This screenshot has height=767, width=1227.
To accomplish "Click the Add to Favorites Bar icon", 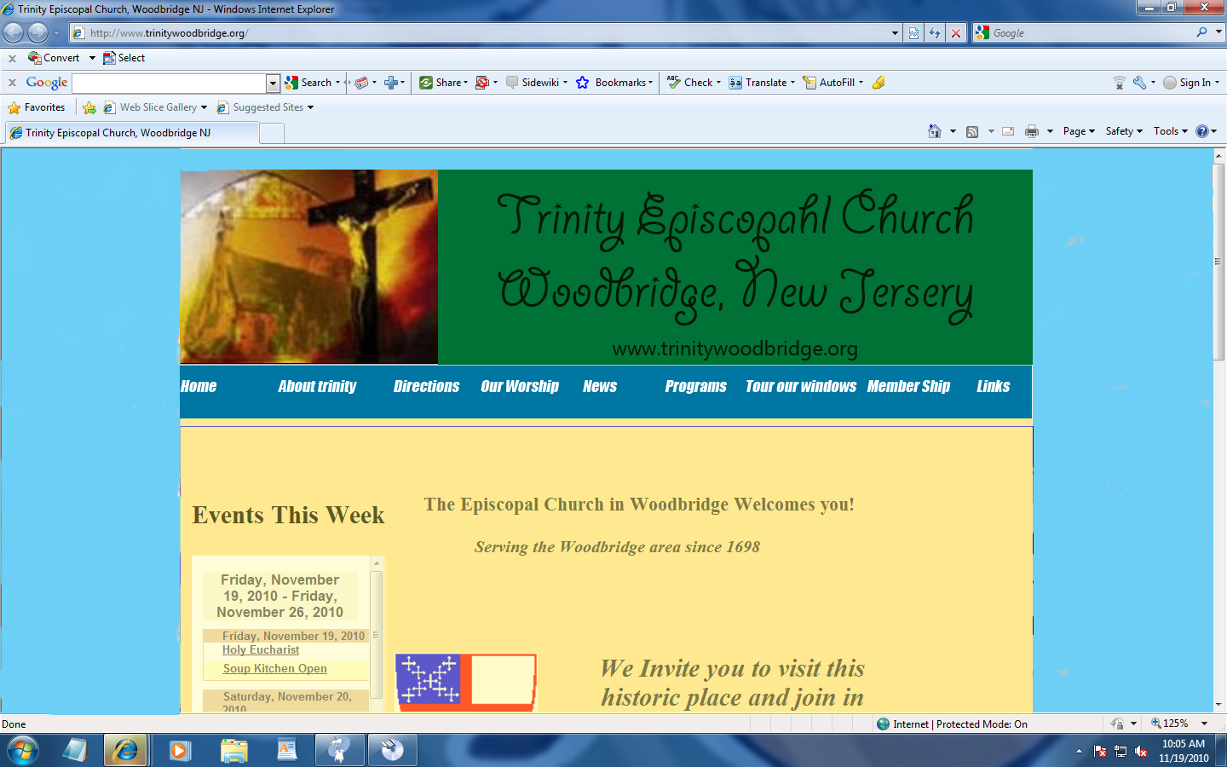I will [89, 107].
